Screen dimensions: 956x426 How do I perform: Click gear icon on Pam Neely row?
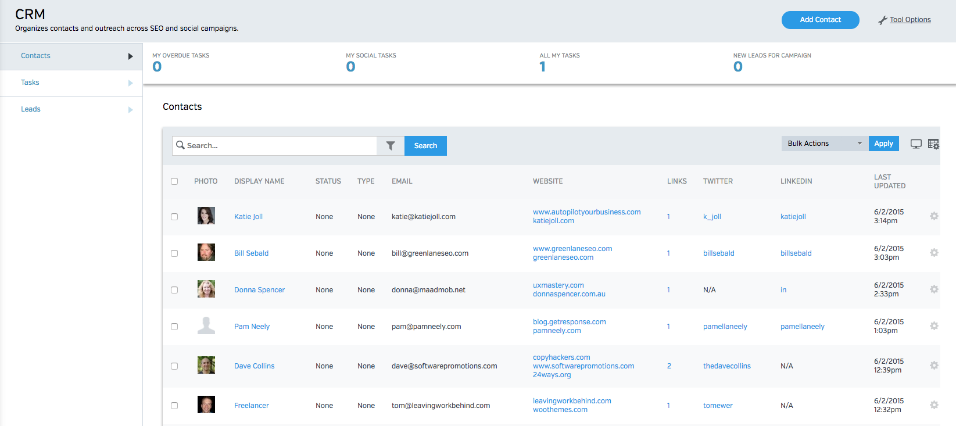pos(934,326)
